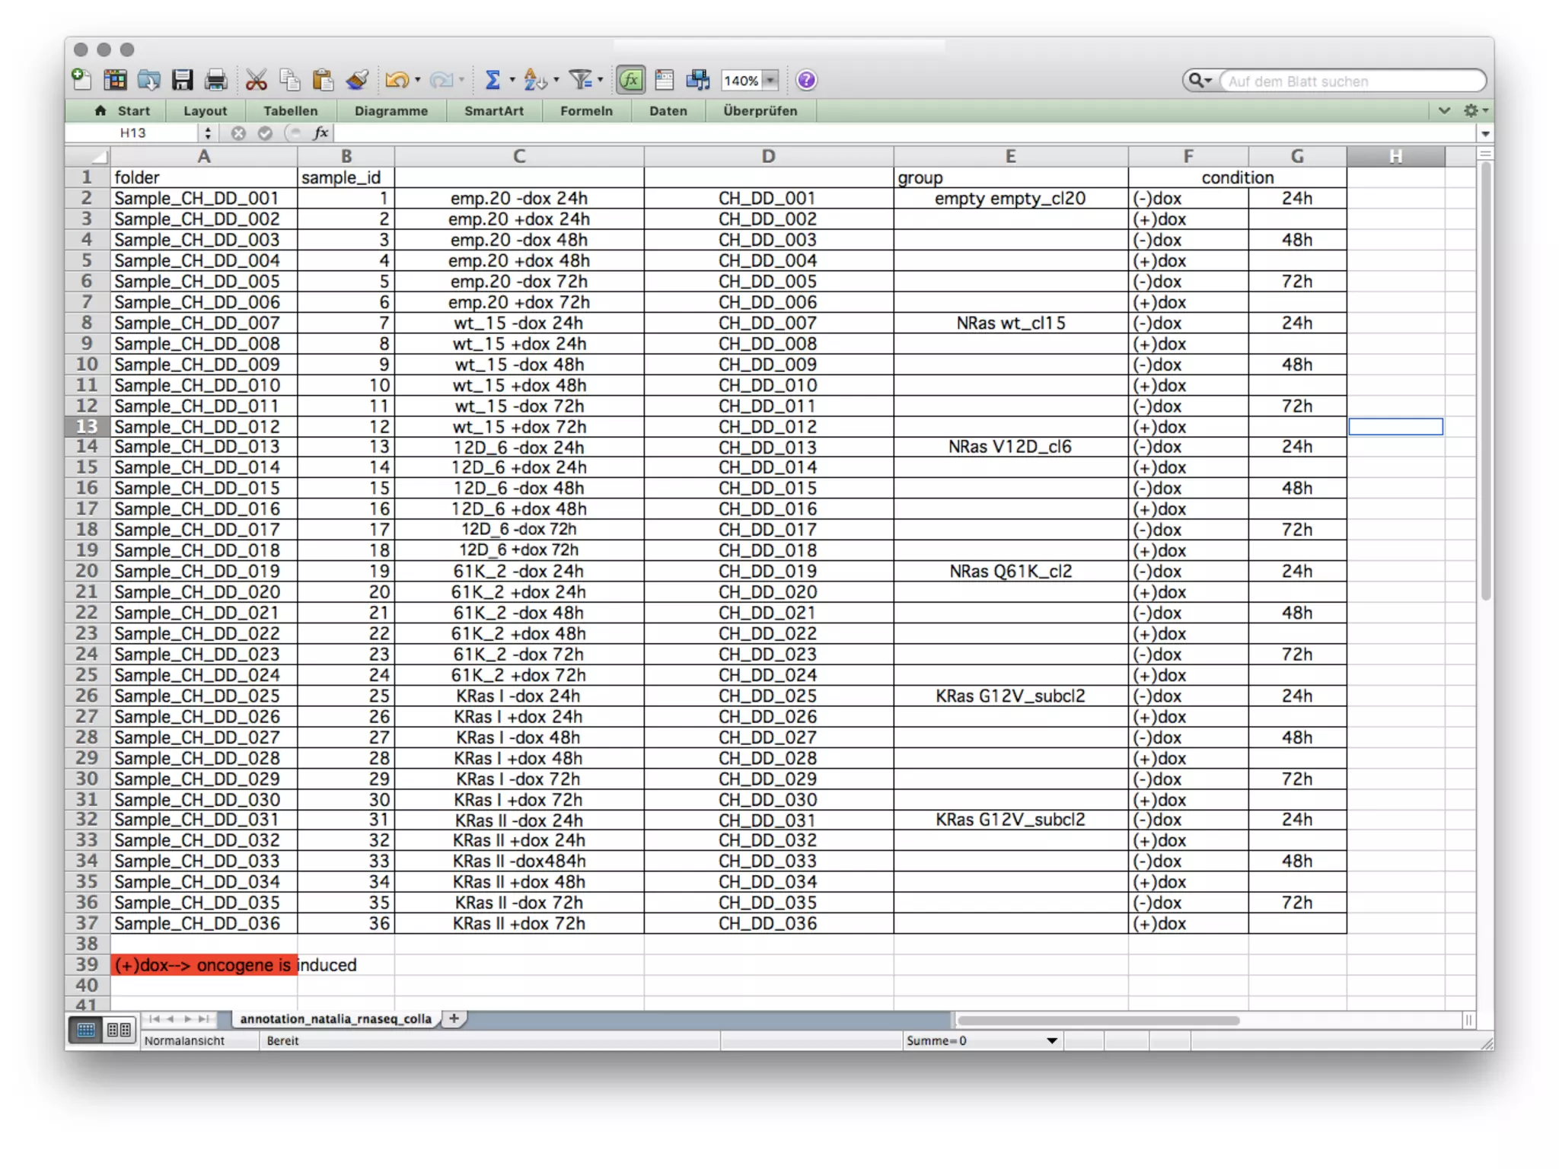Open the purple Help icon
The width and height of the screenshot is (1559, 1169).
(806, 80)
